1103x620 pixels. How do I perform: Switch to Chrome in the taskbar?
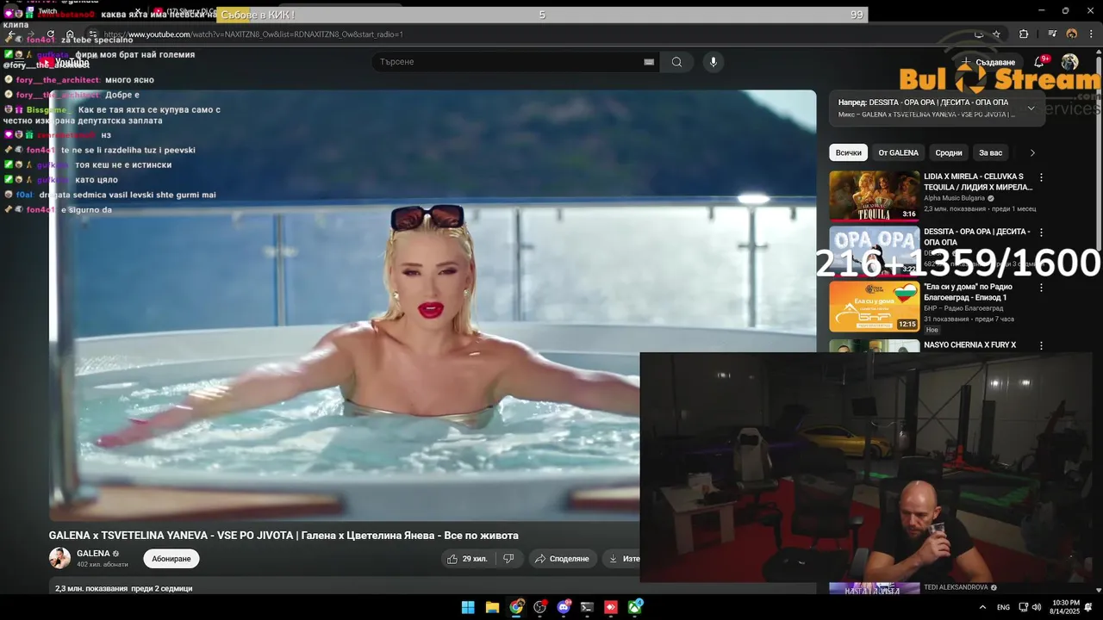coord(516,607)
